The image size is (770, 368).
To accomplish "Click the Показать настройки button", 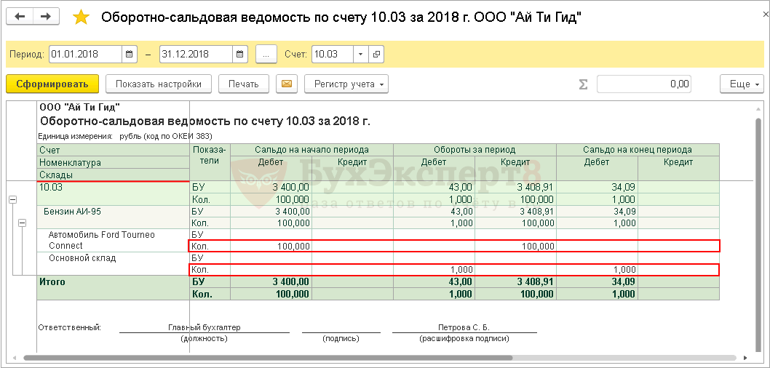I will (x=158, y=84).
